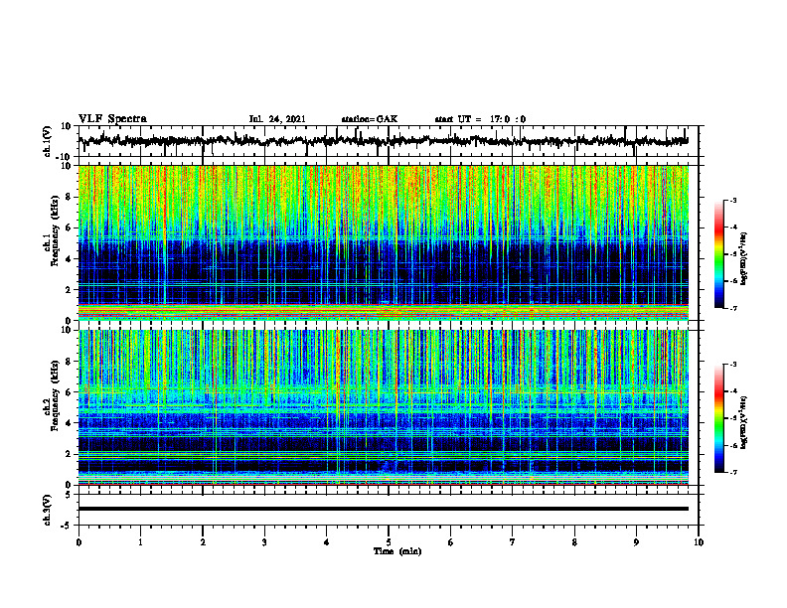Click the "8" tick on the time axis
Image resolution: width=787 pixels, height=608 pixels.
574,542
